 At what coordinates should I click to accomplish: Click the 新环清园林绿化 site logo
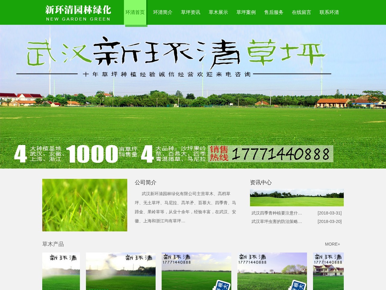[78, 13]
